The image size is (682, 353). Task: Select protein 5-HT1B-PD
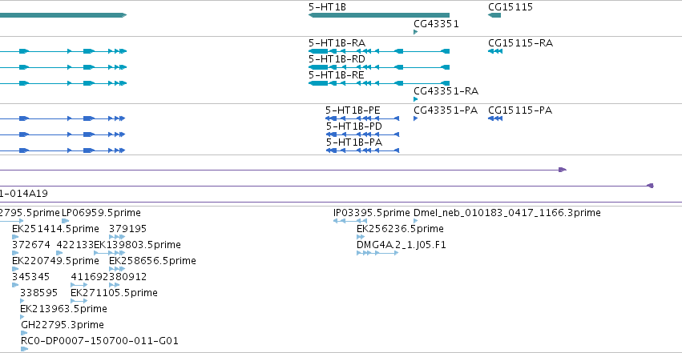362,134
